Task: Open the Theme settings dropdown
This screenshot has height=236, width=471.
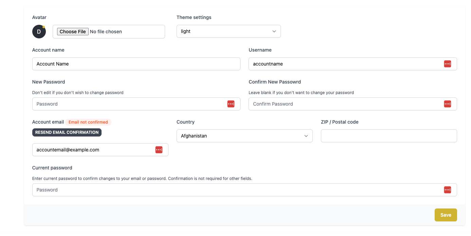Action: [x=228, y=31]
